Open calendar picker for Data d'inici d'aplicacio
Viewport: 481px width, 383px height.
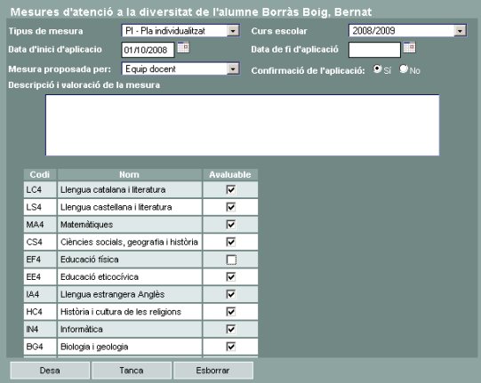tap(183, 47)
